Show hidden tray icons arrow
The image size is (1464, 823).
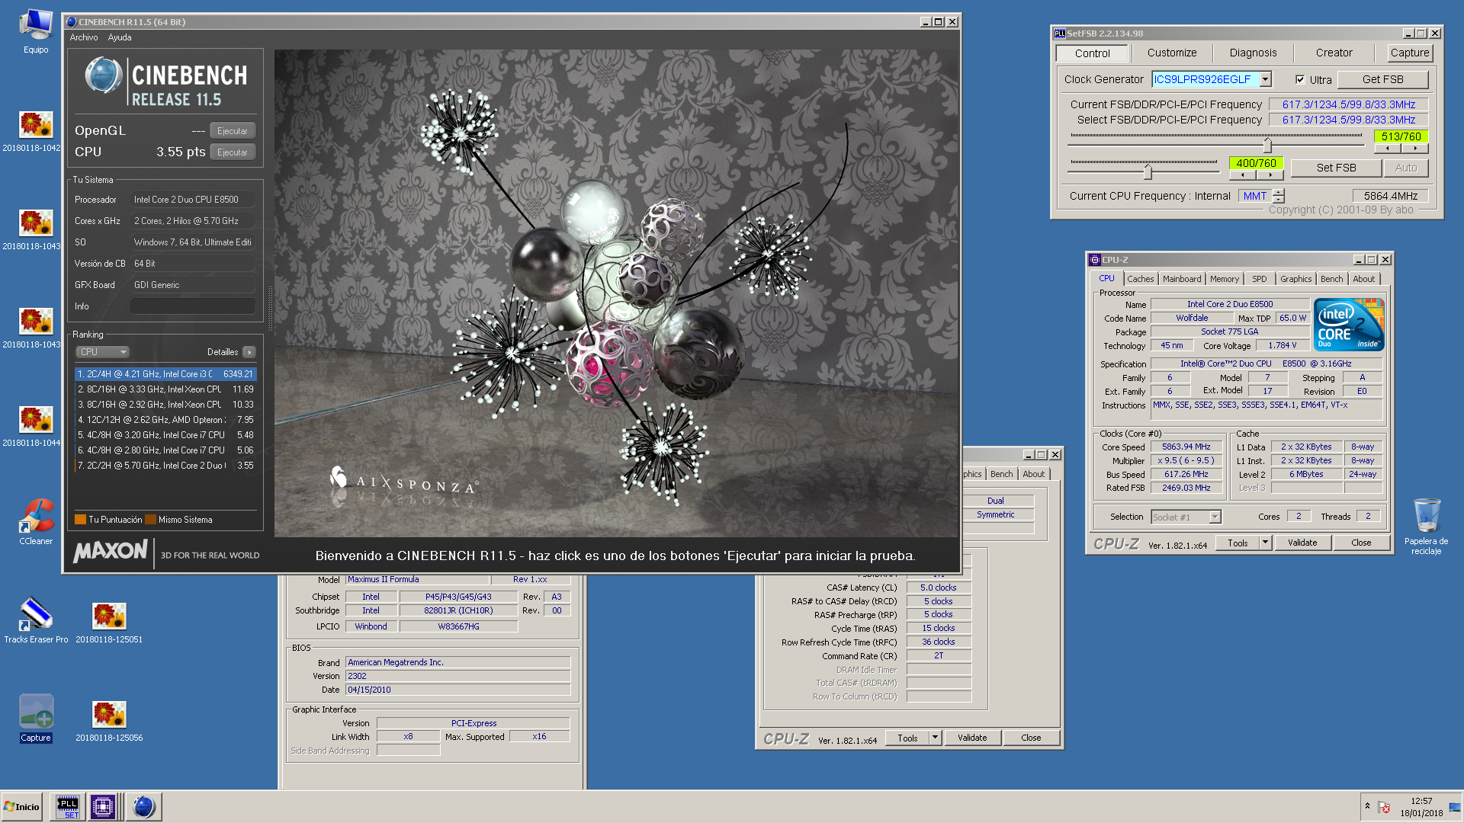(1367, 807)
